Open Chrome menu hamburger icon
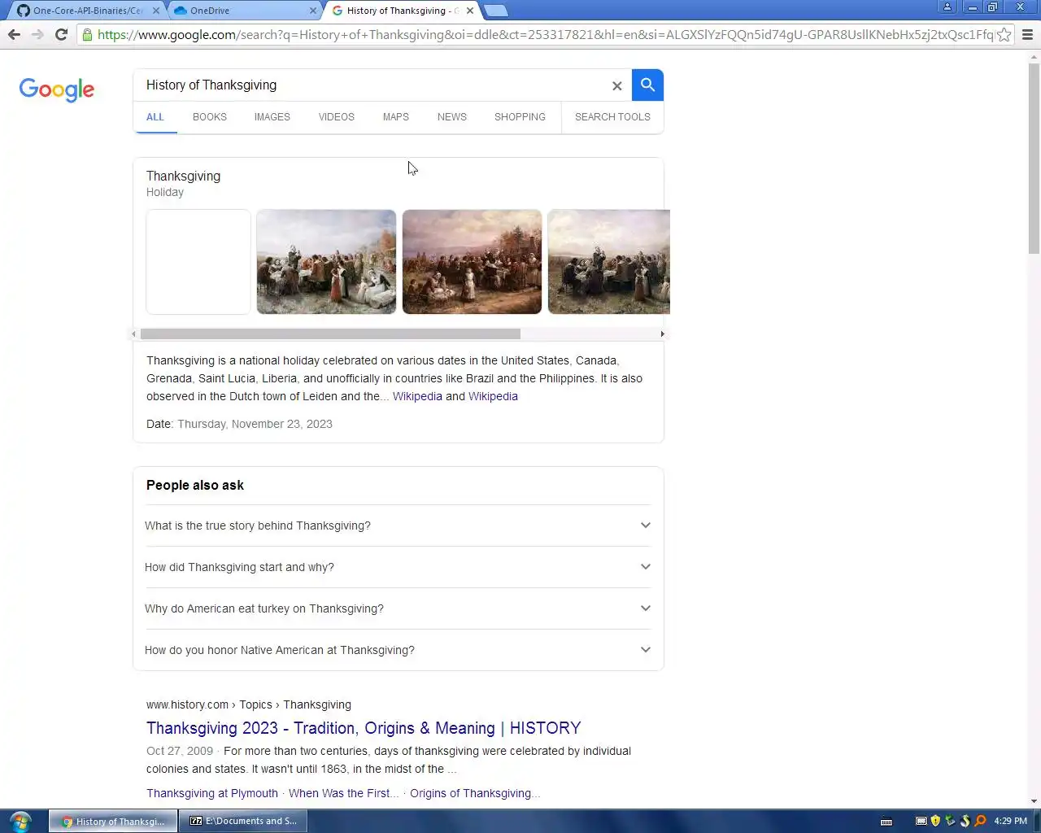 click(1027, 34)
